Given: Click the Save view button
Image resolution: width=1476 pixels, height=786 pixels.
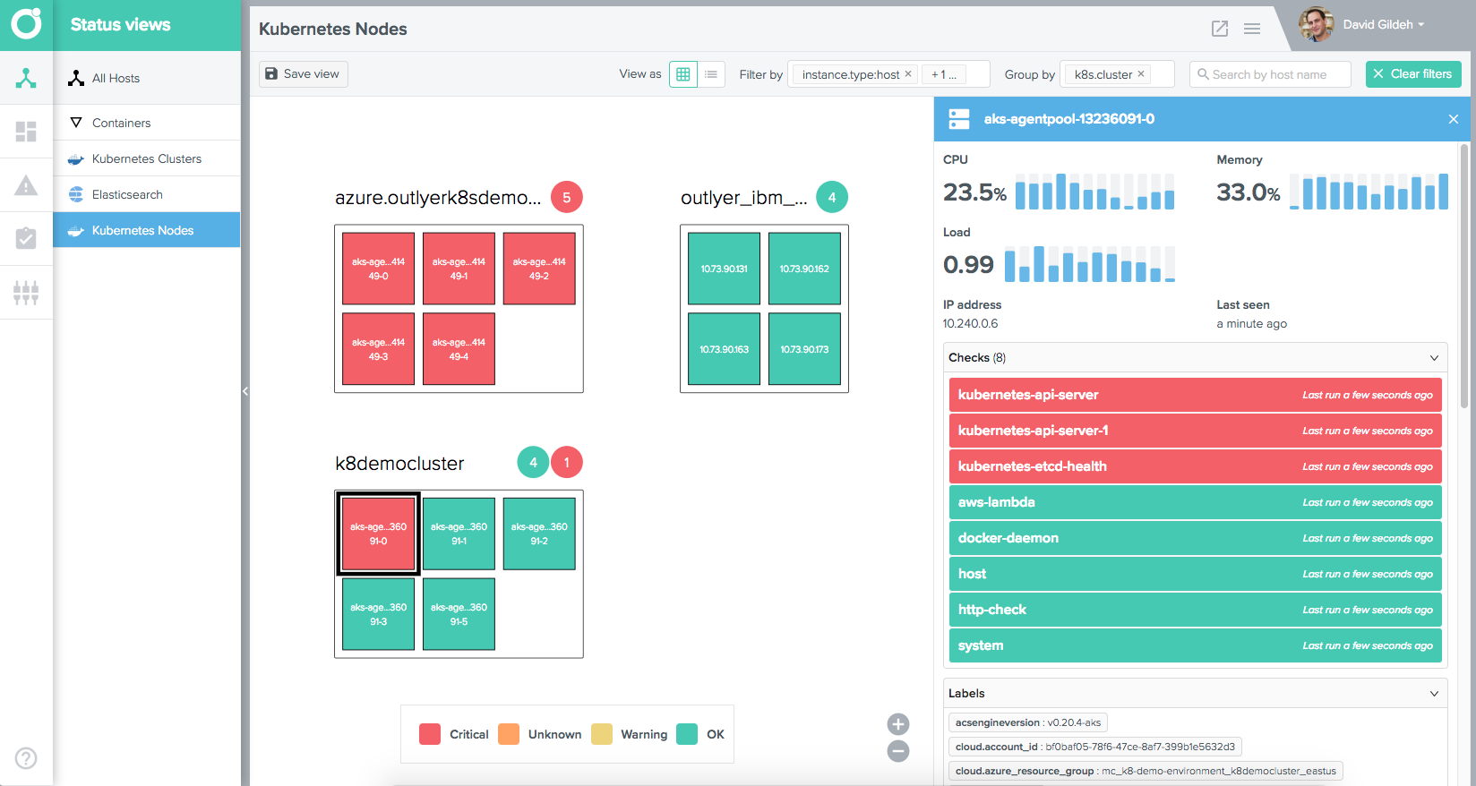Looking at the screenshot, I should click(304, 74).
